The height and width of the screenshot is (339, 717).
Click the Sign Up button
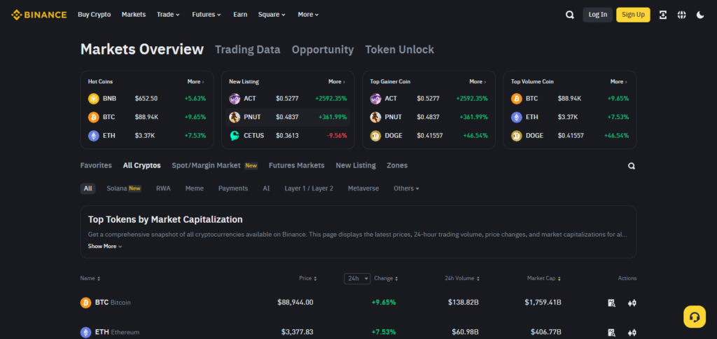(633, 15)
